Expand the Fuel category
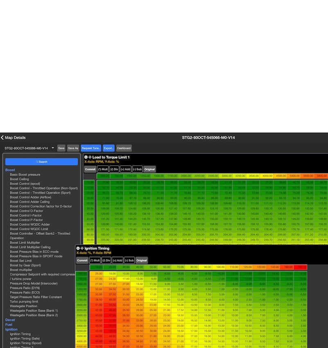Screen dimensions: 328x348 click(9, 325)
